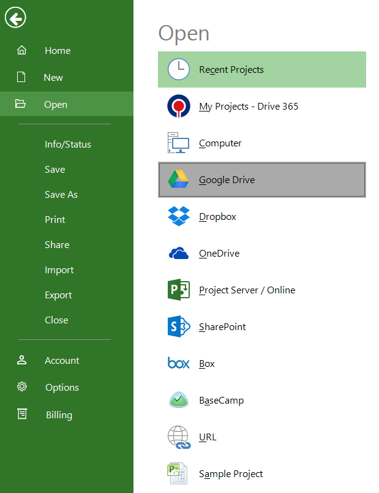This screenshot has height=493, width=379.
Task: Click the URL globe link icon
Action: click(179, 437)
